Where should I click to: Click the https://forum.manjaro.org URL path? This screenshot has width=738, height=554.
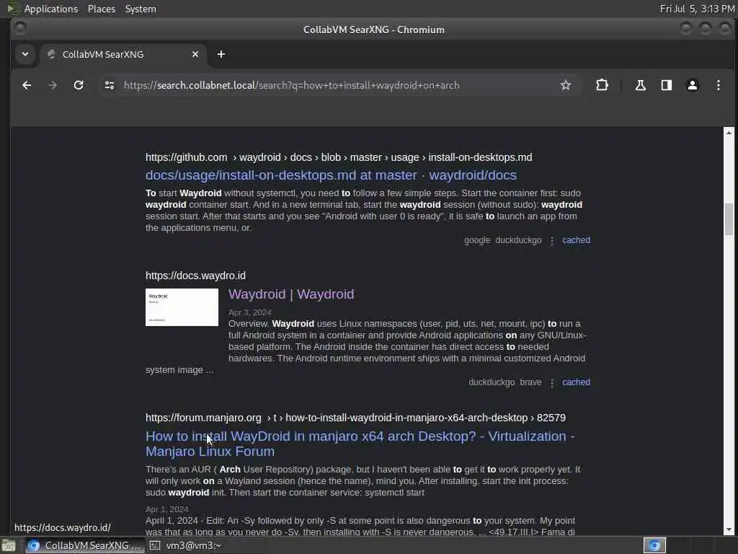coord(355,418)
